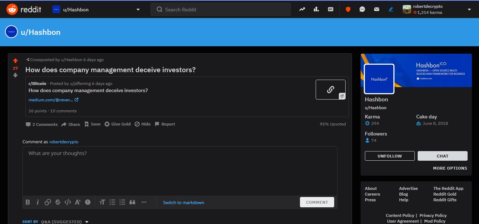Toggle inline code formatting
Image resolution: width=479 pixels, height=224 pixels.
pos(68,202)
